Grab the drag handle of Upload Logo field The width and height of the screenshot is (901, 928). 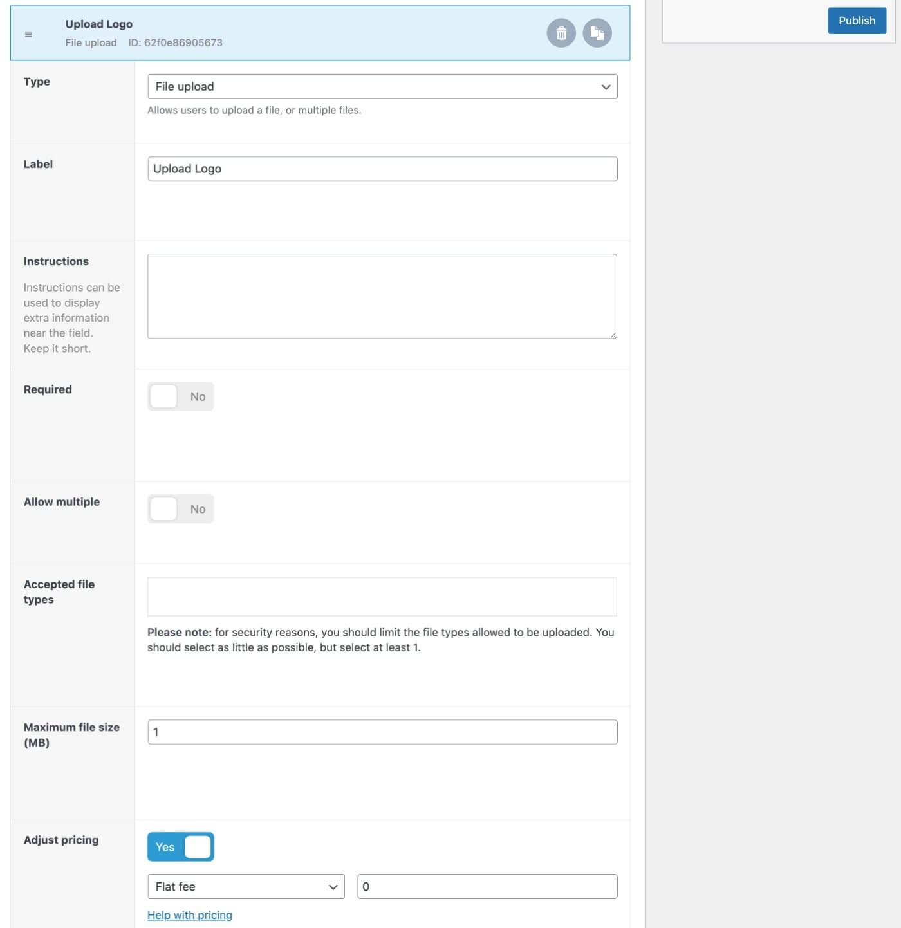[x=28, y=34]
